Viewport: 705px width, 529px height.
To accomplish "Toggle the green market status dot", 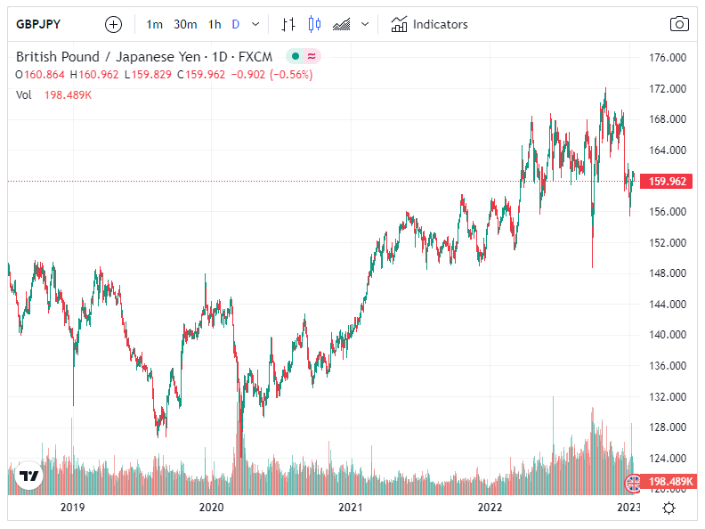I will (296, 57).
